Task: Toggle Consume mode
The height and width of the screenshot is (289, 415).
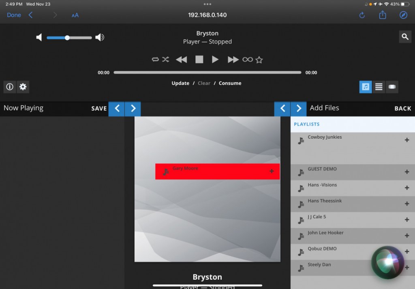Action: tap(230, 83)
